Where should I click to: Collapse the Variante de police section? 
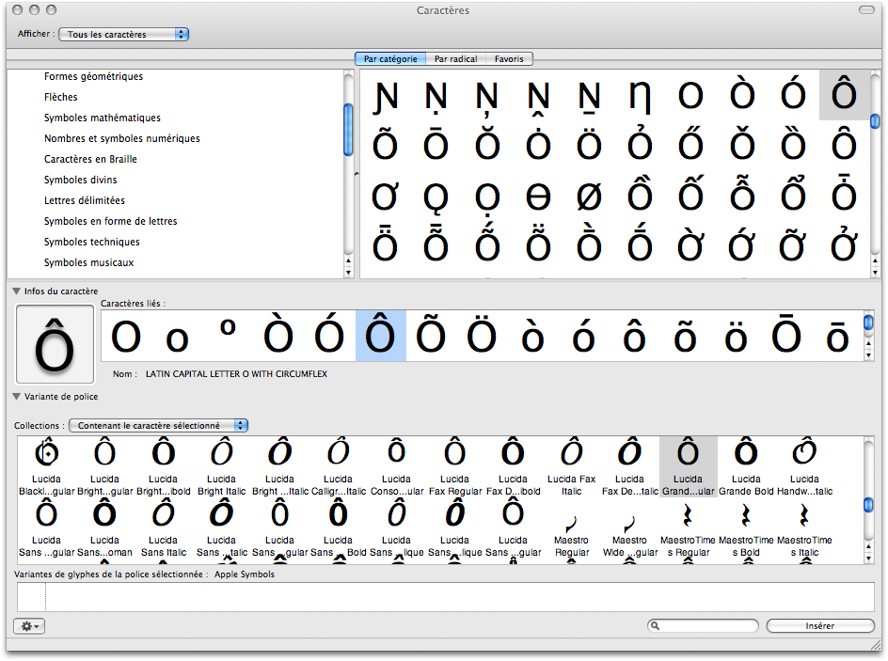tap(17, 397)
